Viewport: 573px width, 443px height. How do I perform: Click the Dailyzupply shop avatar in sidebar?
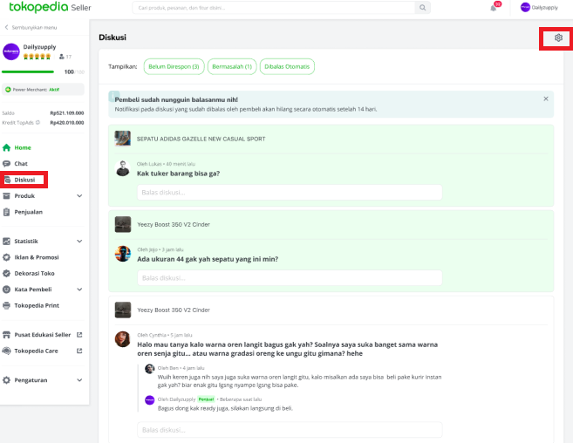coord(11,51)
